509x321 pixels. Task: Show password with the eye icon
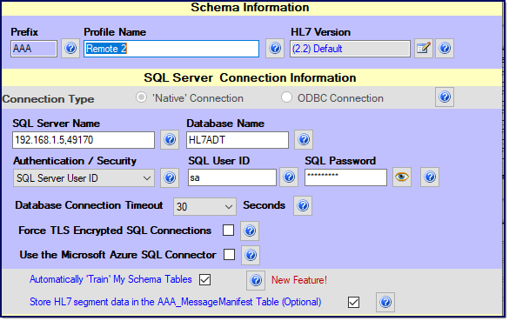(x=402, y=177)
